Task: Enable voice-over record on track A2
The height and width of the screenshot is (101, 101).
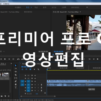Action: (x=42, y=88)
